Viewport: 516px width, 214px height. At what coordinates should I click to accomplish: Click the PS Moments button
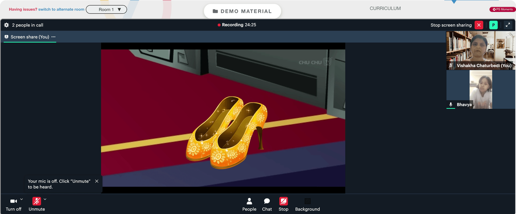pyautogui.click(x=502, y=9)
